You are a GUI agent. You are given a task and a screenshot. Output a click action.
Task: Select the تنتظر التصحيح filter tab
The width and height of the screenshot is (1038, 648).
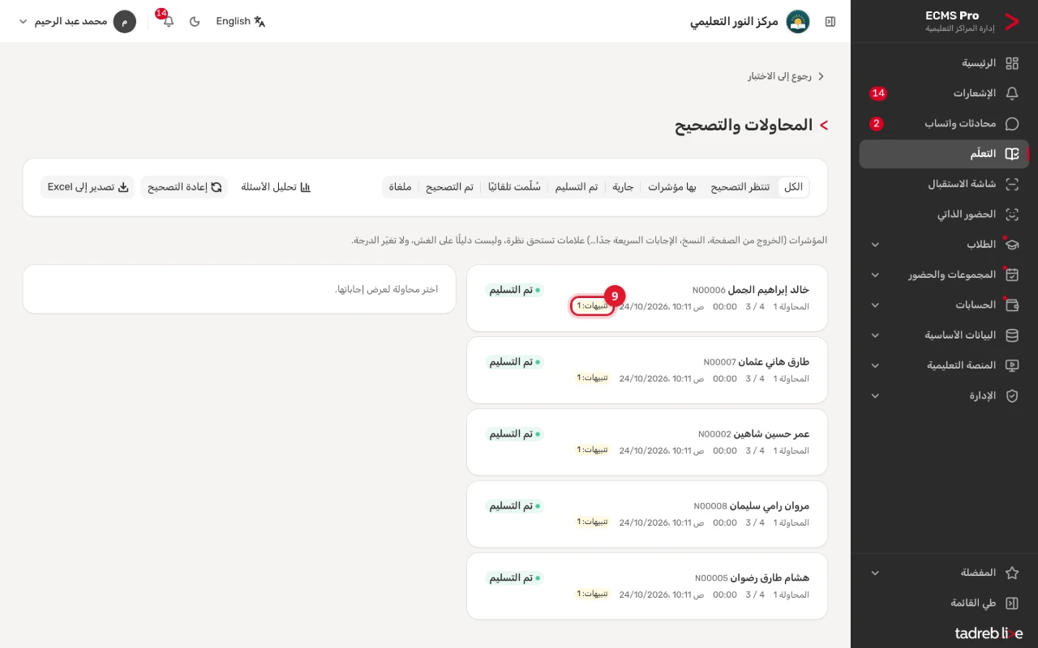click(x=740, y=187)
